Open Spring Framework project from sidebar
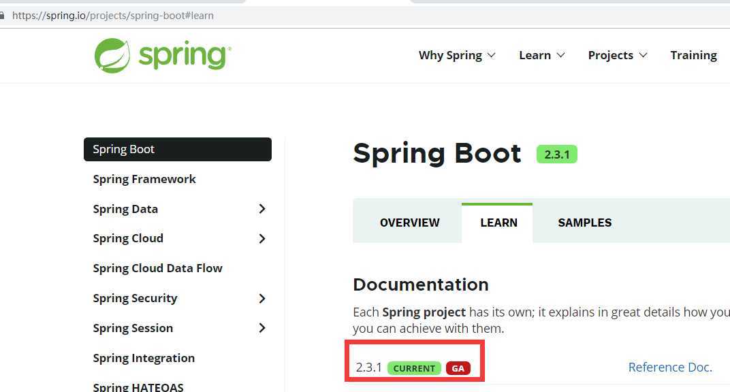The width and height of the screenshot is (730, 392). (x=144, y=179)
